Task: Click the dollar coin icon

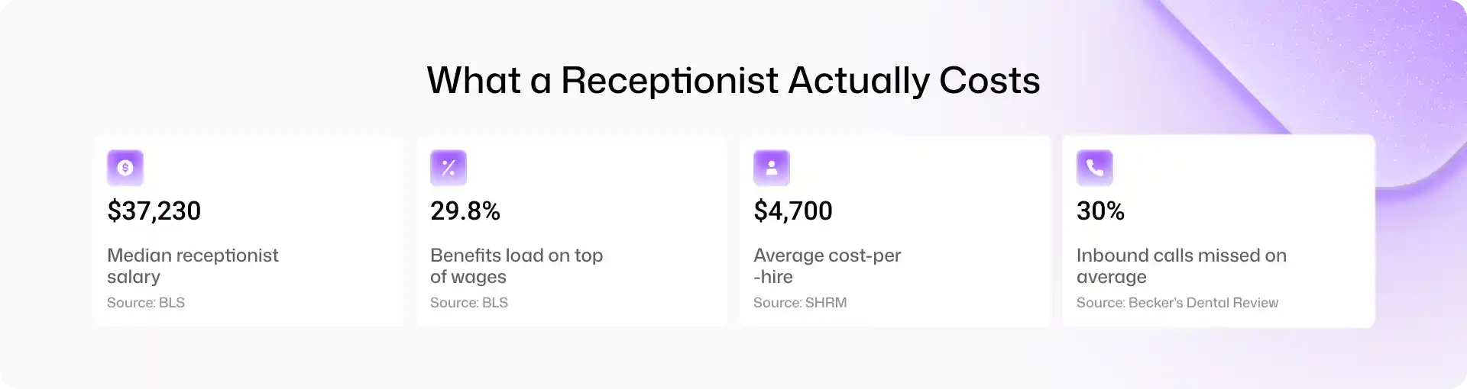Action: point(125,168)
